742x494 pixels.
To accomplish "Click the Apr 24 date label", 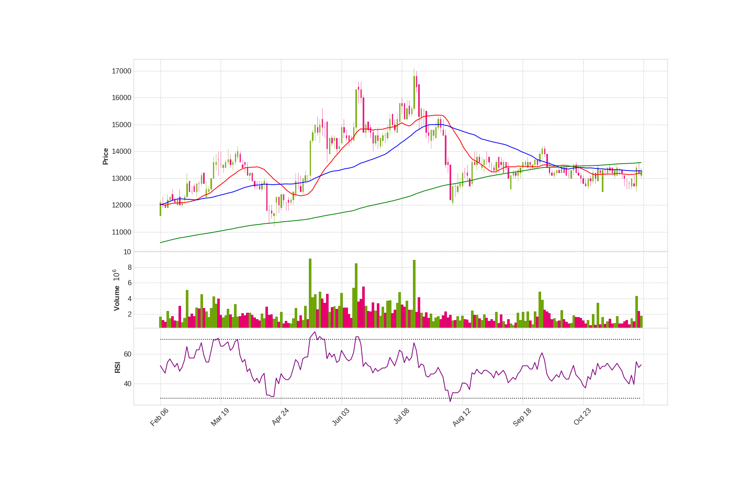I will tap(280, 417).
